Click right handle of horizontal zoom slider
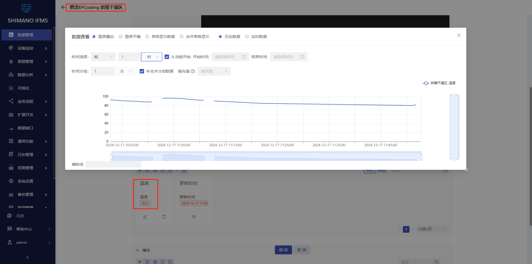Image resolution: width=532 pixels, height=264 pixels. [x=421, y=157]
